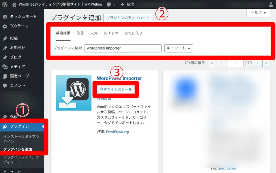Open the WordPress.org author link

pyautogui.click(x=117, y=132)
